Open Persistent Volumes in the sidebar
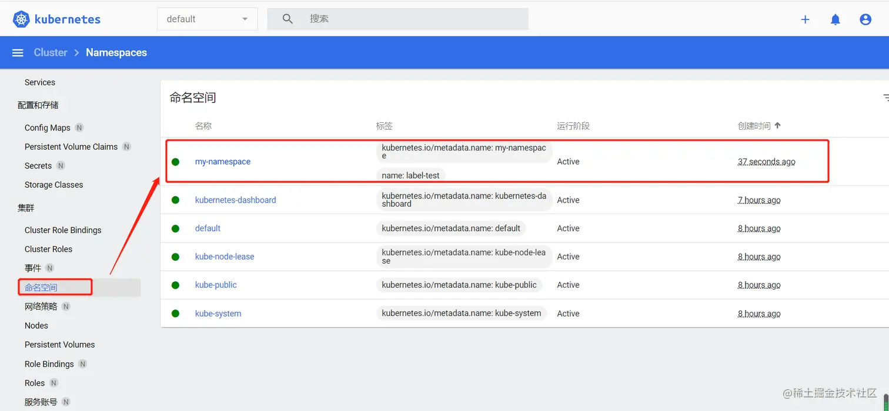 coord(60,345)
